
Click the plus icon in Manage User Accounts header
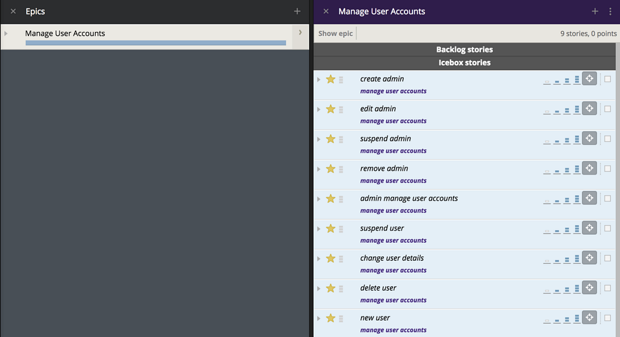pyautogui.click(x=595, y=11)
